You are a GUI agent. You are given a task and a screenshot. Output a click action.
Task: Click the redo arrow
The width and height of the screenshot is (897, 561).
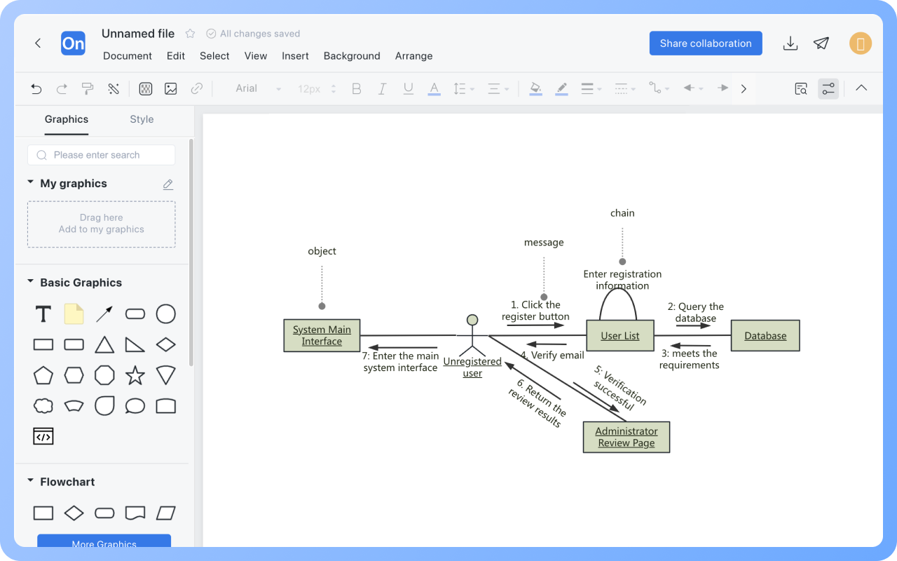62,88
